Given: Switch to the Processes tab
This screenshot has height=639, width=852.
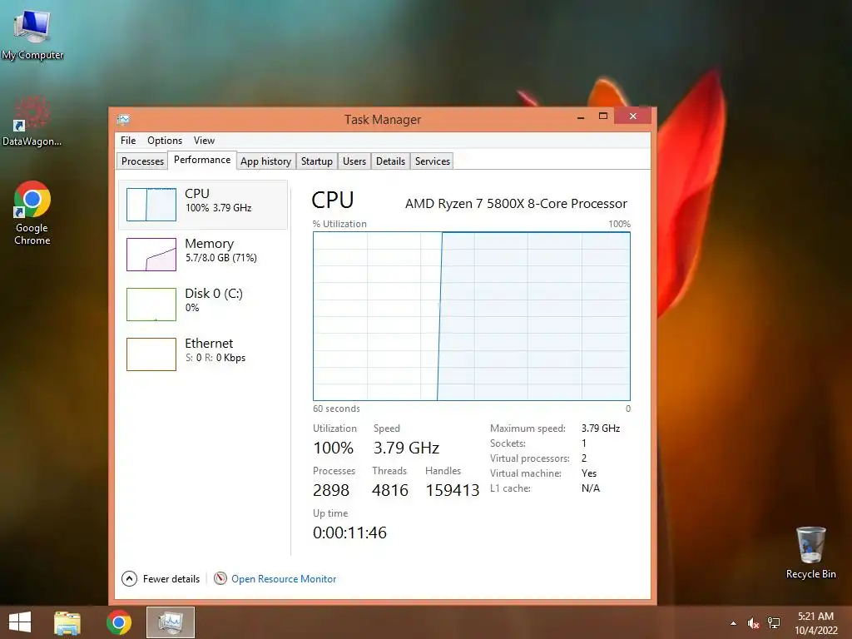Looking at the screenshot, I should tap(142, 161).
